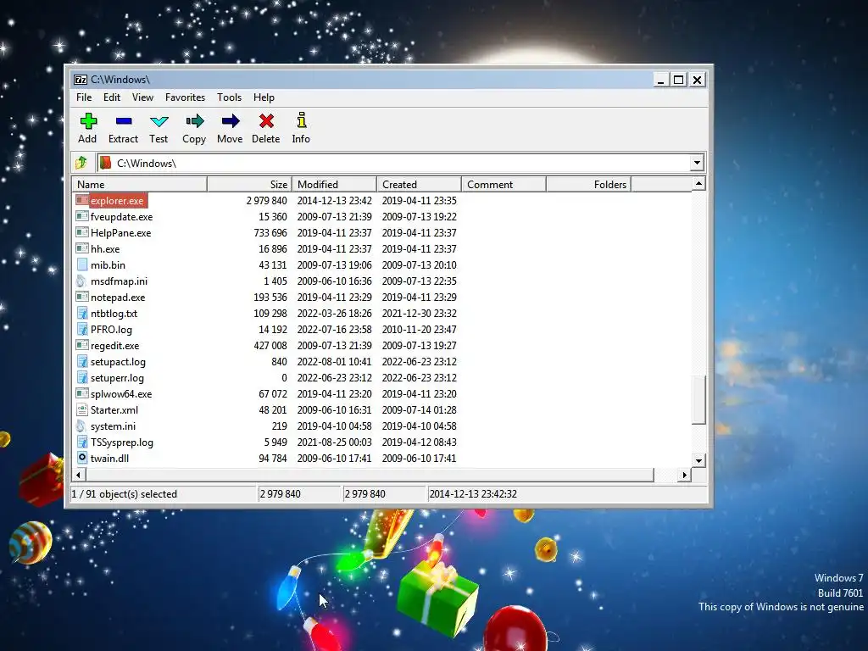This screenshot has height=651, width=868.
Task: Sort by the Folders column header
Action: point(588,184)
